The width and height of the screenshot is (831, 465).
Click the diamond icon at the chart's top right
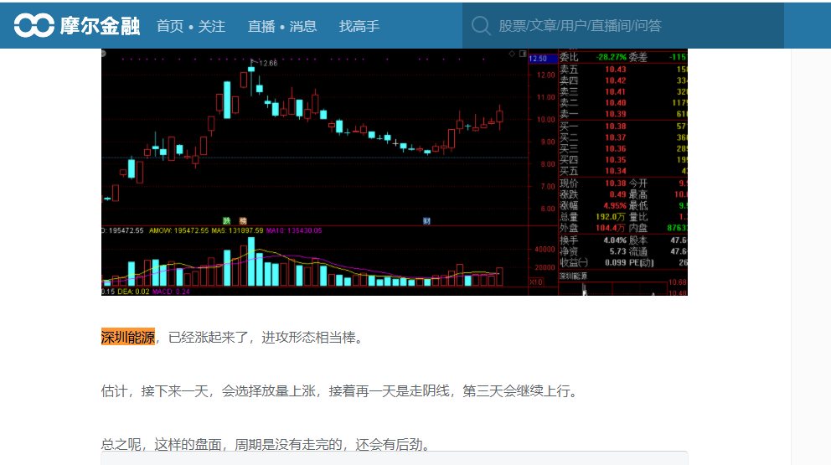click(x=512, y=54)
